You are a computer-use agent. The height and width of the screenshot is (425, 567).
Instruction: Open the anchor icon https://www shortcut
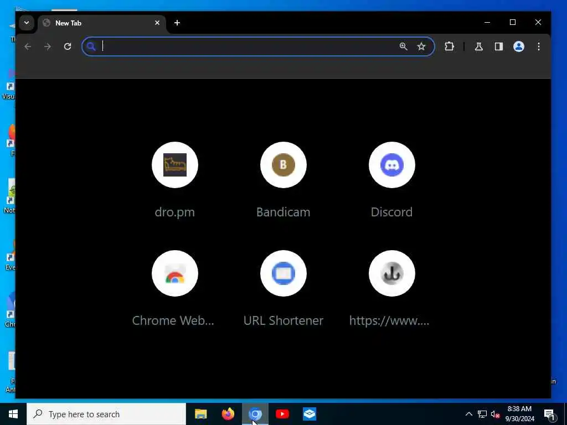[x=391, y=273]
